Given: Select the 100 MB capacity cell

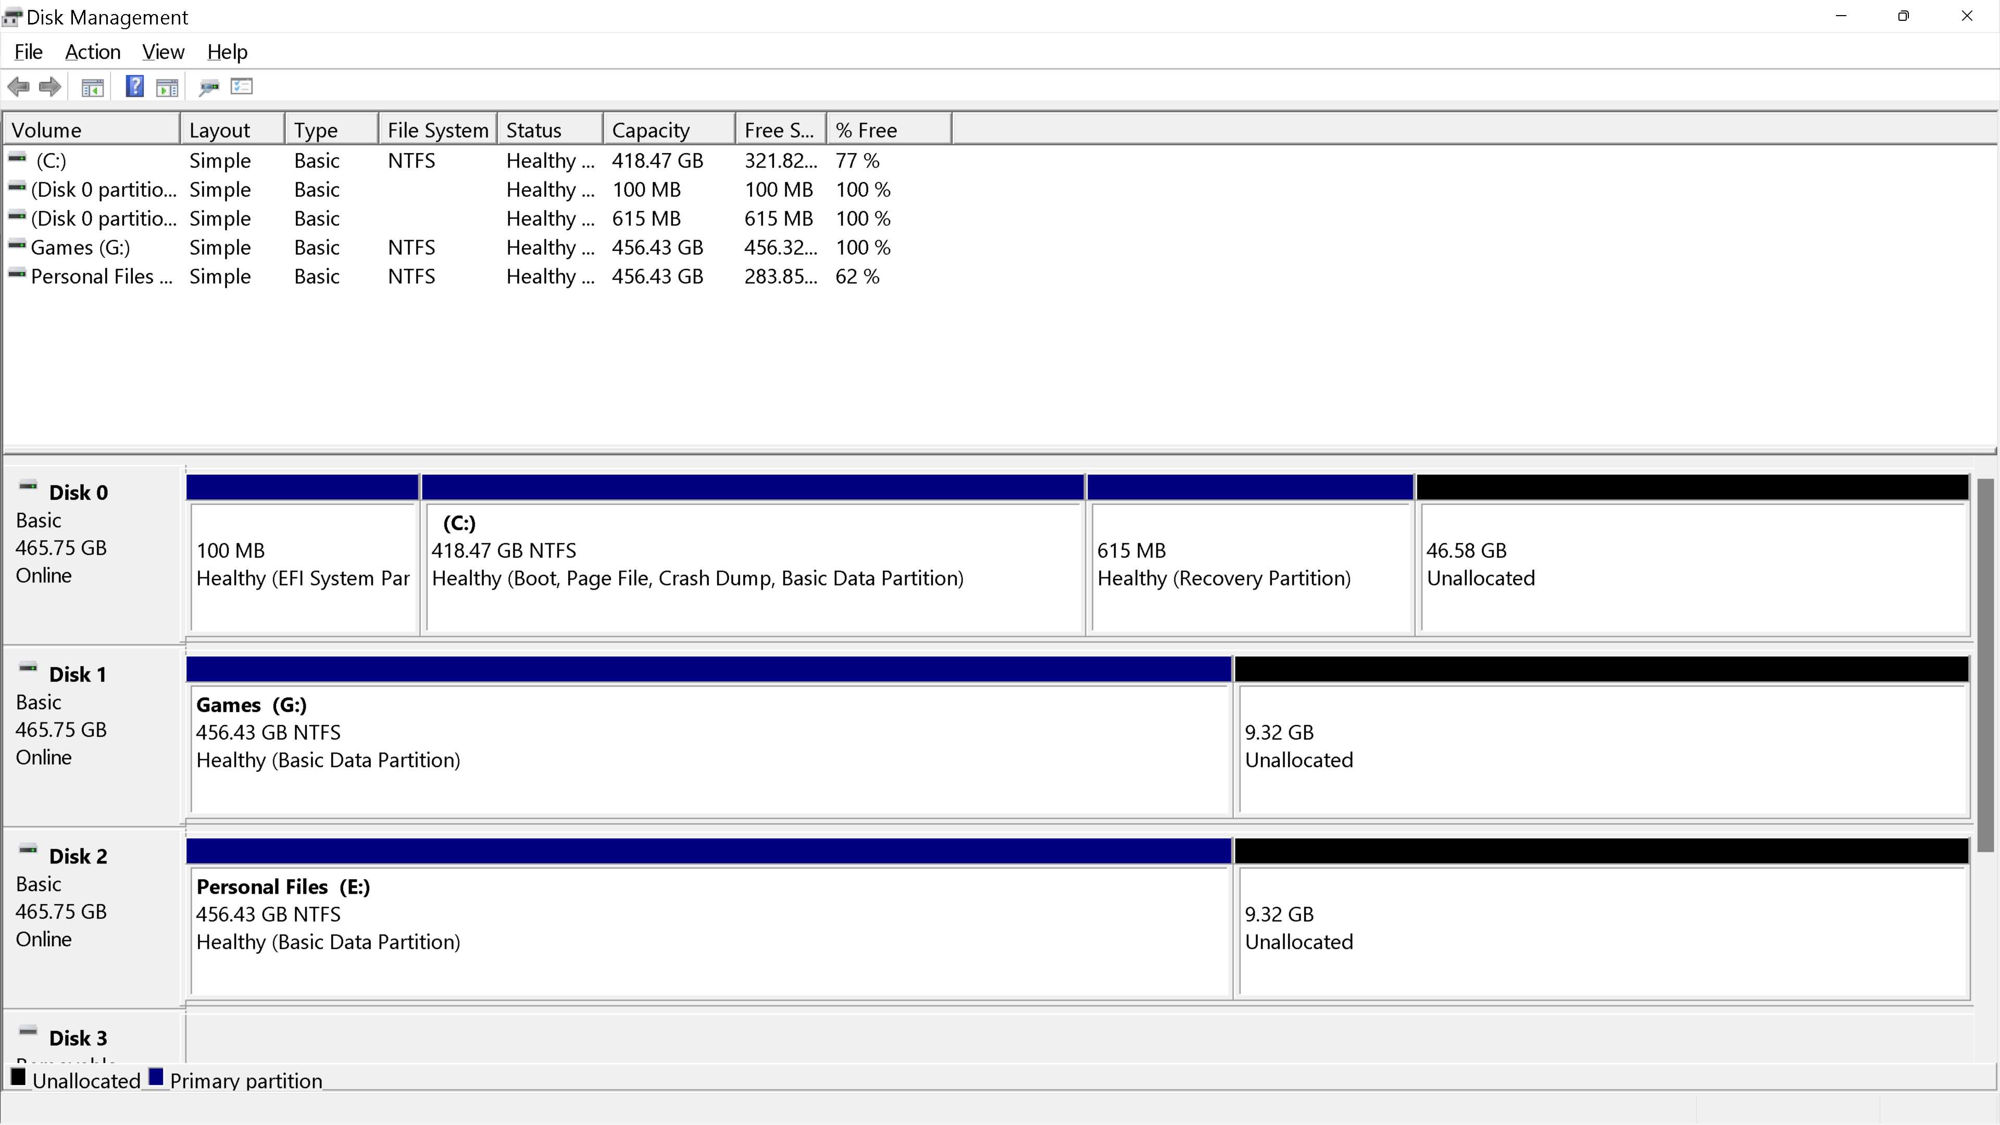Looking at the screenshot, I should tap(646, 190).
